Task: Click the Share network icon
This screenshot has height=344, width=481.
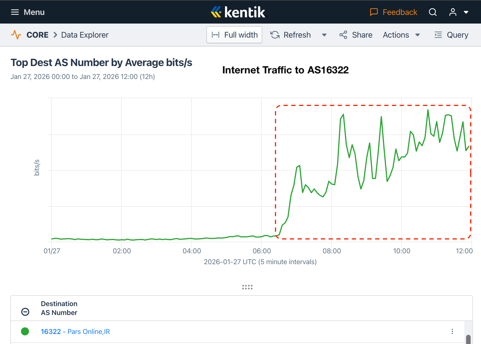Action: [343, 35]
